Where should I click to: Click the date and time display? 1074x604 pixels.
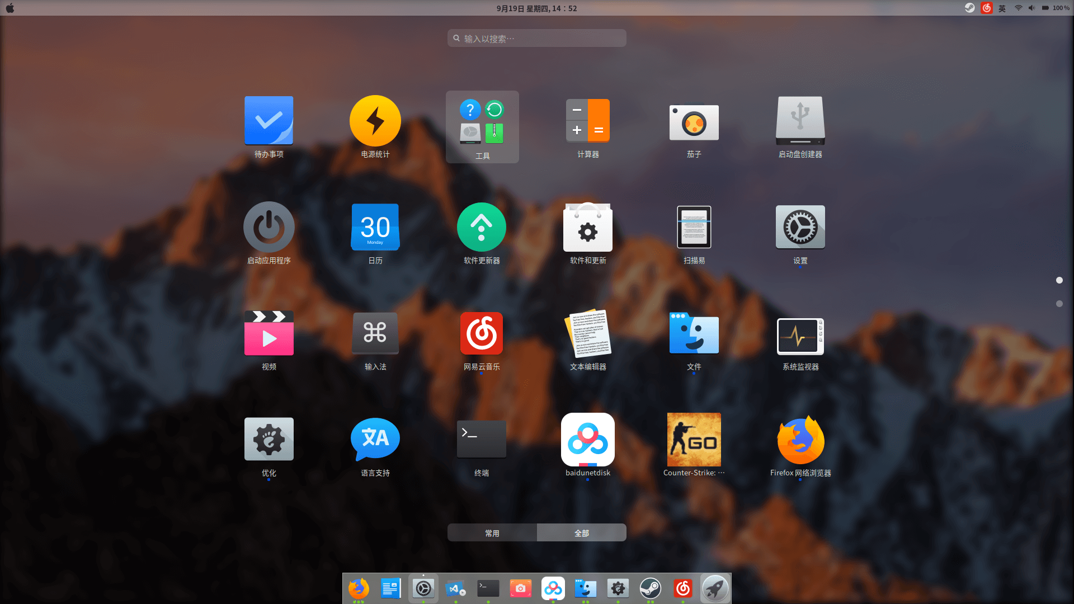pos(536,8)
